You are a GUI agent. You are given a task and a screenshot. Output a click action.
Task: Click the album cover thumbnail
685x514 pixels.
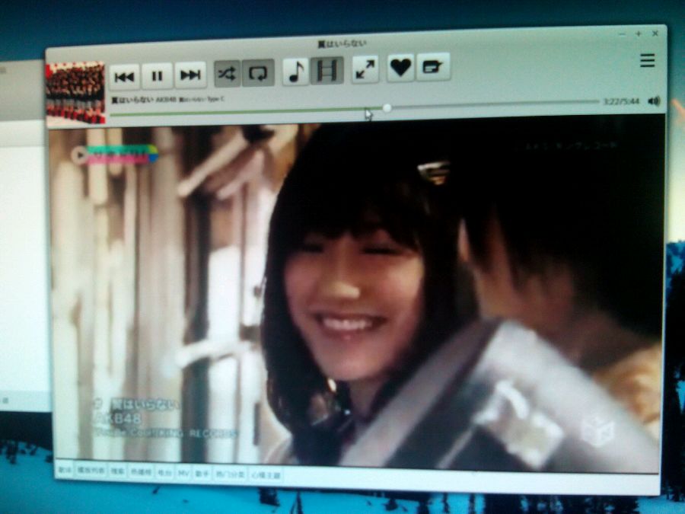point(75,93)
